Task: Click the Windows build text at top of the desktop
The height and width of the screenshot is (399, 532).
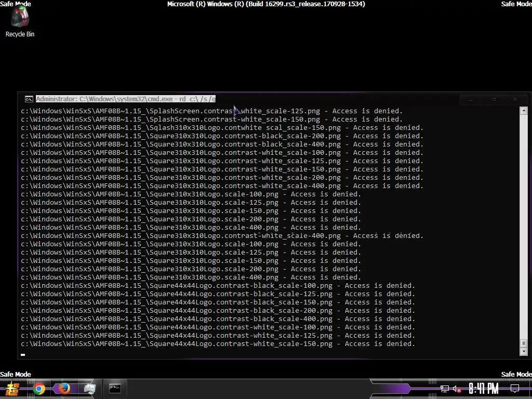Action: click(x=266, y=4)
